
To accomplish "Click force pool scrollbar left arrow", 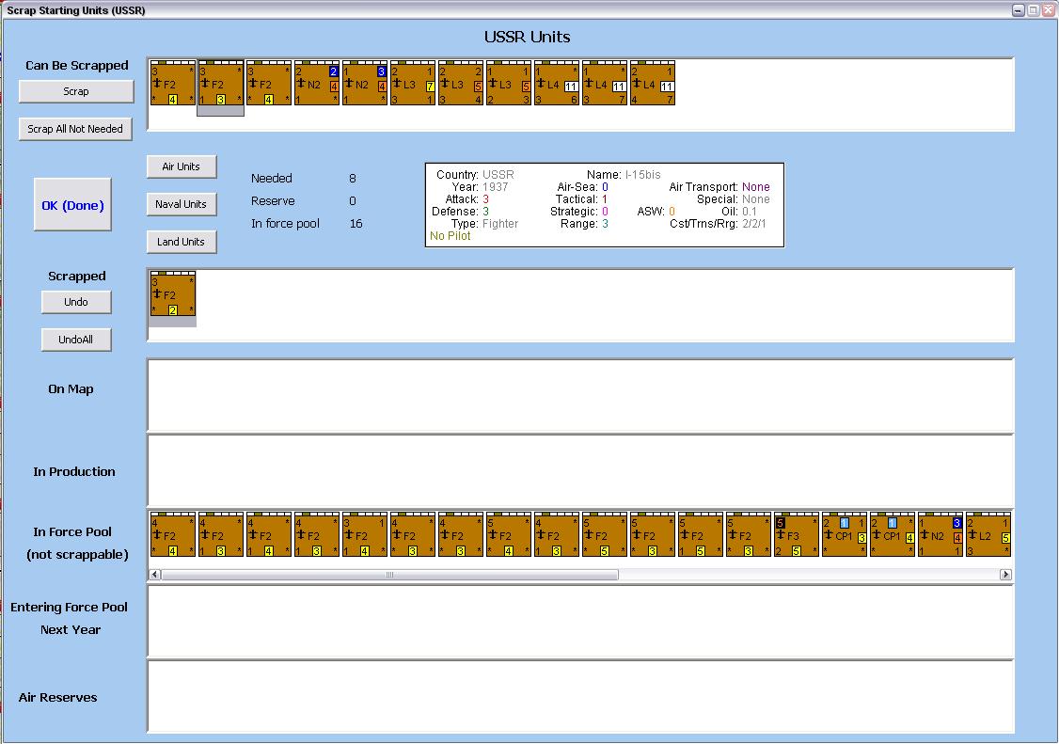I will [154, 575].
